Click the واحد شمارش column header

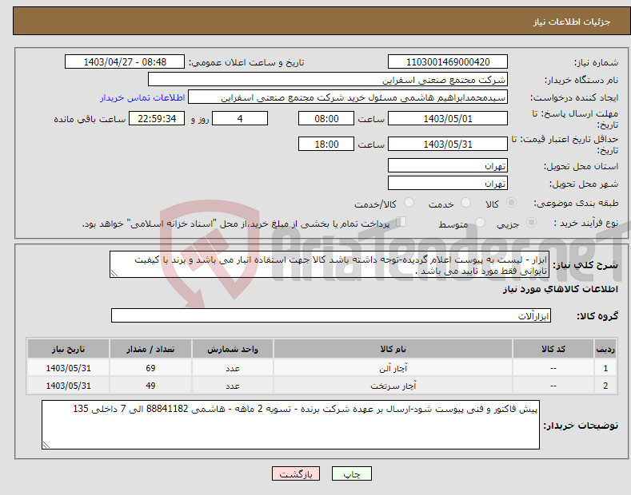tap(233, 349)
